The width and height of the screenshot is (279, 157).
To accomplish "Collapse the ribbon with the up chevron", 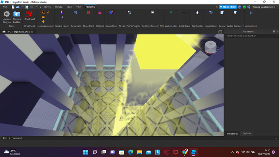I will point(217,7).
